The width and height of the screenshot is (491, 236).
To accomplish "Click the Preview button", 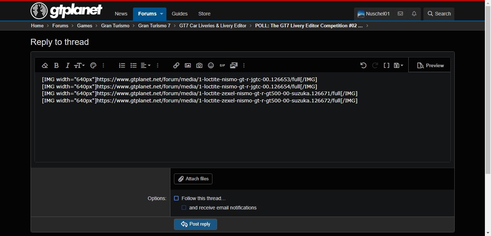I will coord(430,65).
